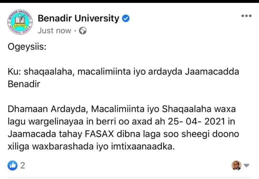Open the Benadir University page name
This screenshot has width=259, height=179.
tap(78, 18)
